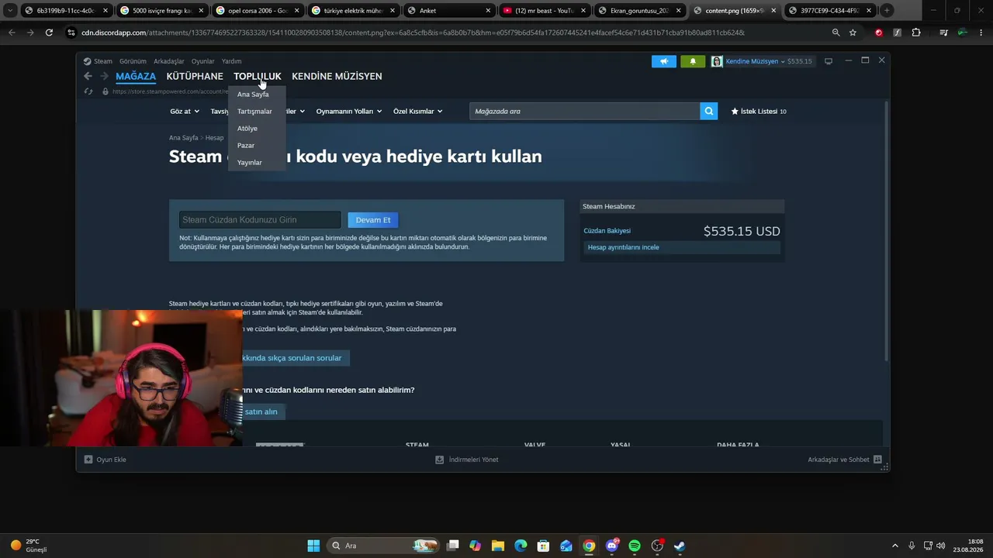Click the Chrome address bar URL
993x558 pixels.
(x=413, y=33)
